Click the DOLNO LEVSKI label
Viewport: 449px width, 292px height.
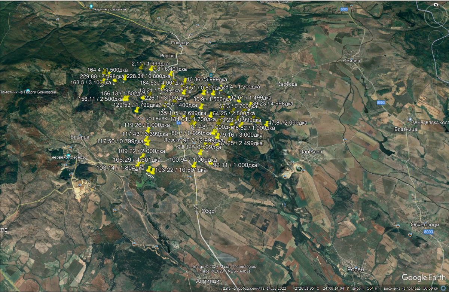152,118
